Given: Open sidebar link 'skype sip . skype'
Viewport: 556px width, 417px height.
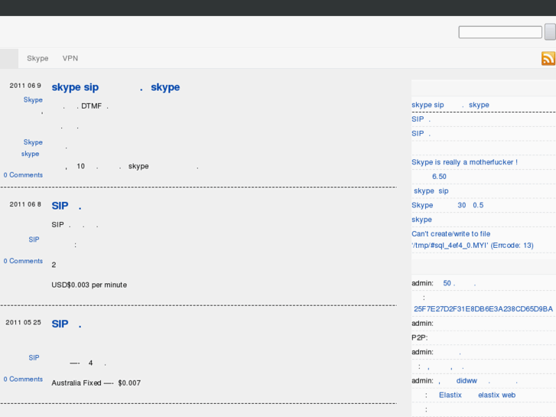Looking at the screenshot, I should [450, 105].
